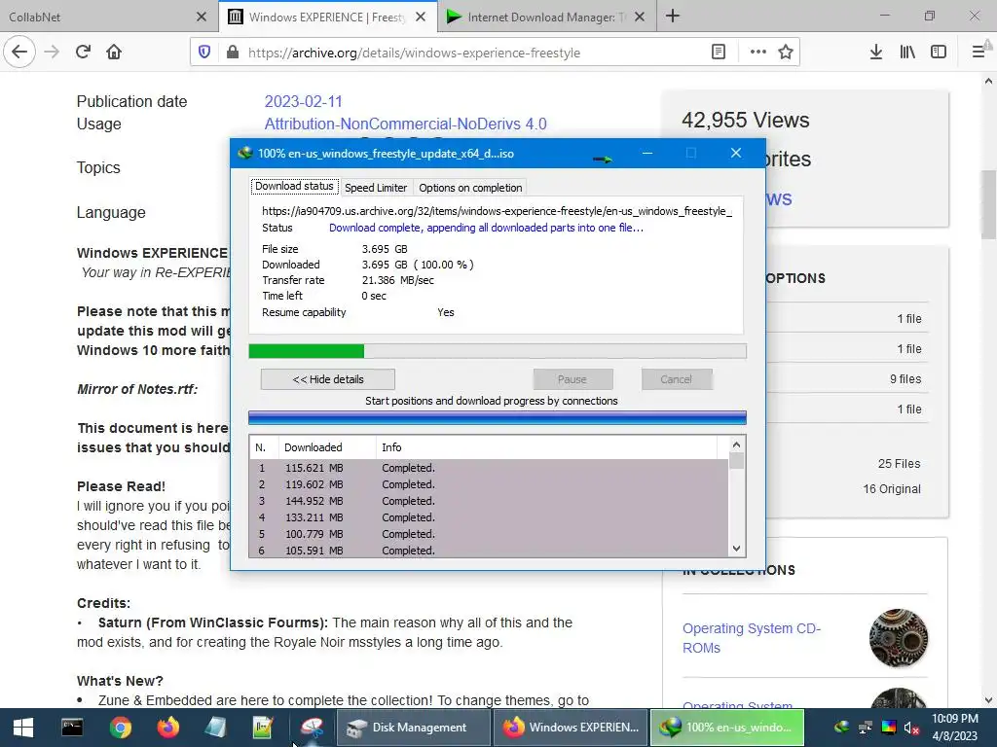This screenshot has height=747, width=997.
Task: Open Command Prompt from the taskbar
Action: pyautogui.click(x=72, y=728)
